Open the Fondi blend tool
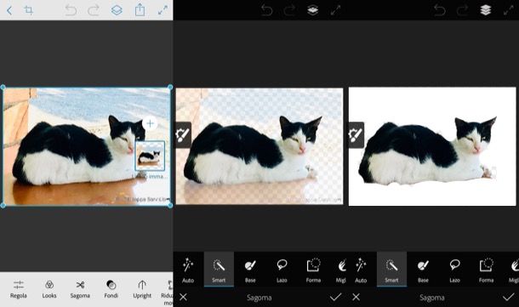This screenshot has width=519, height=307. click(x=111, y=289)
